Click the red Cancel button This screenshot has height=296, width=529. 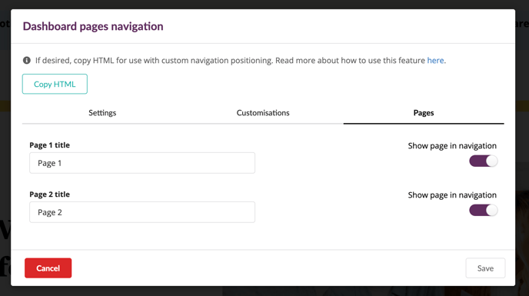pos(48,268)
